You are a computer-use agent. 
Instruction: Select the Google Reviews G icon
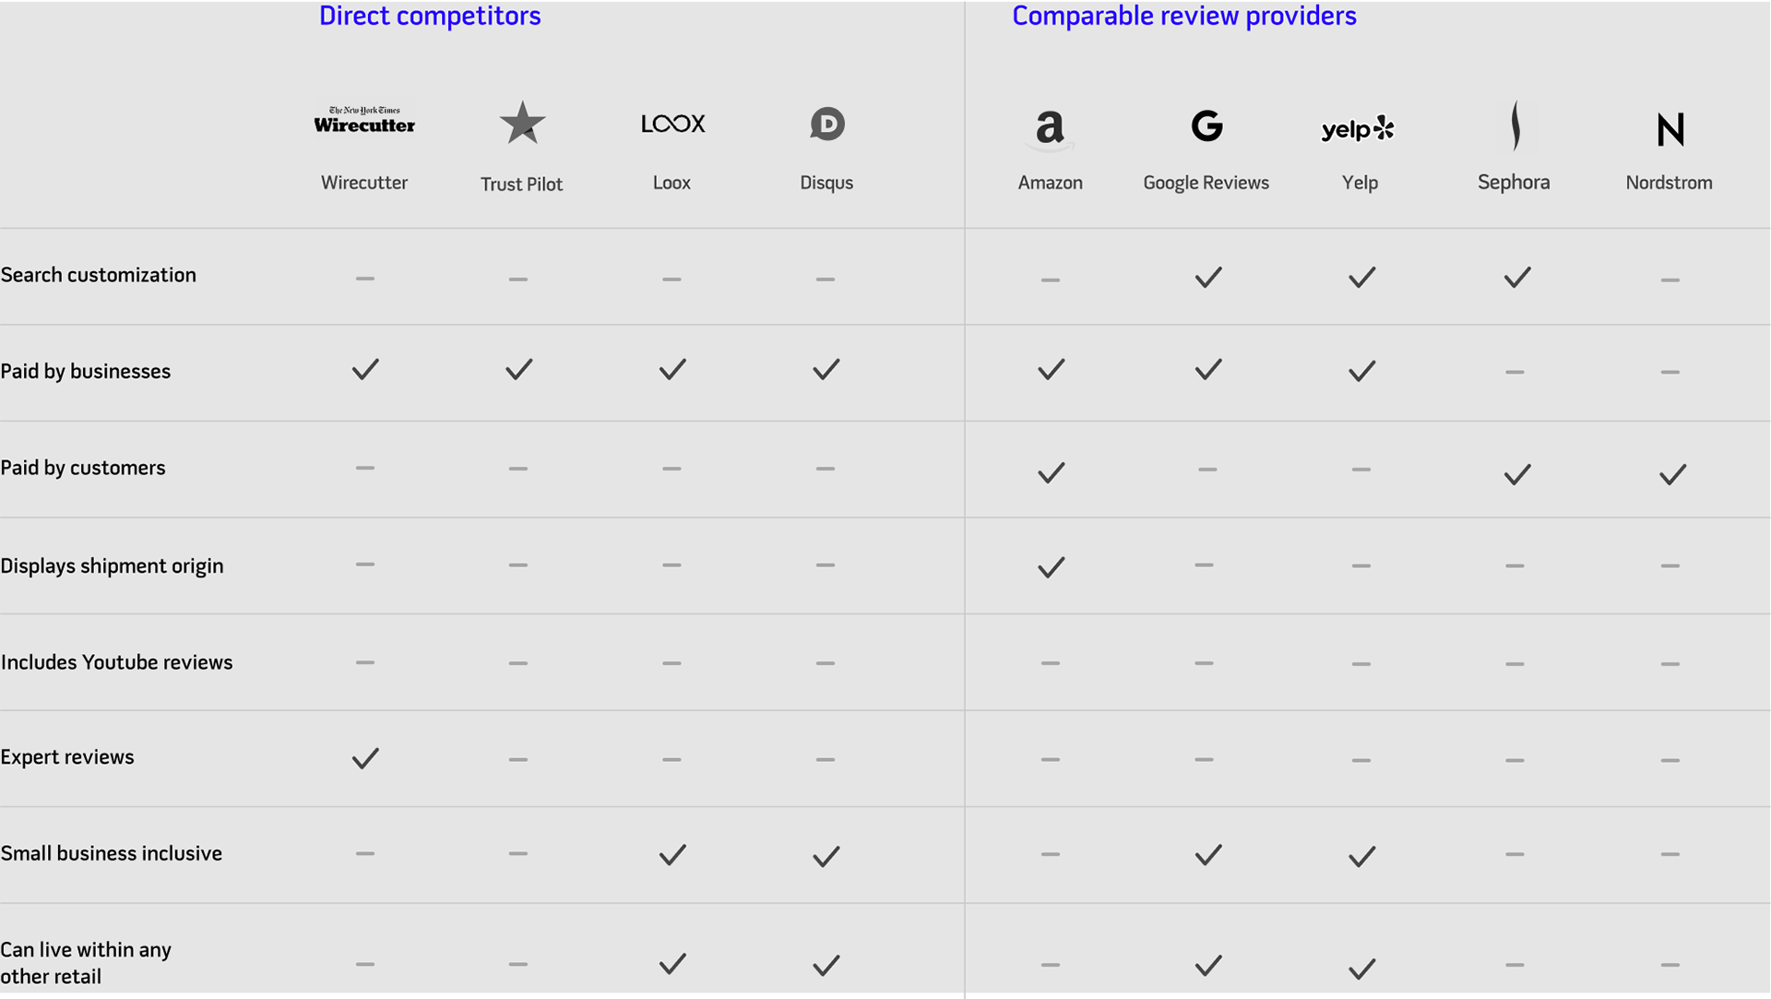click(1206, 125)
